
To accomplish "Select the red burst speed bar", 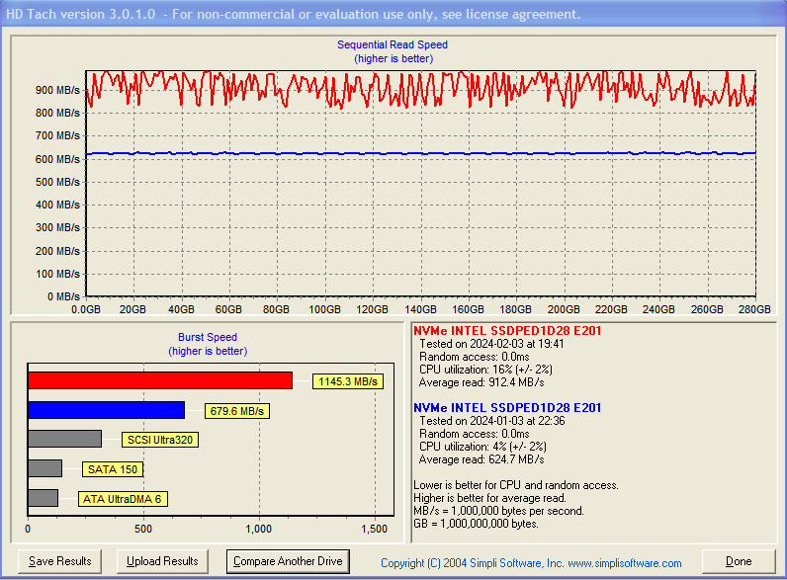I will click(x=159, y=380).
